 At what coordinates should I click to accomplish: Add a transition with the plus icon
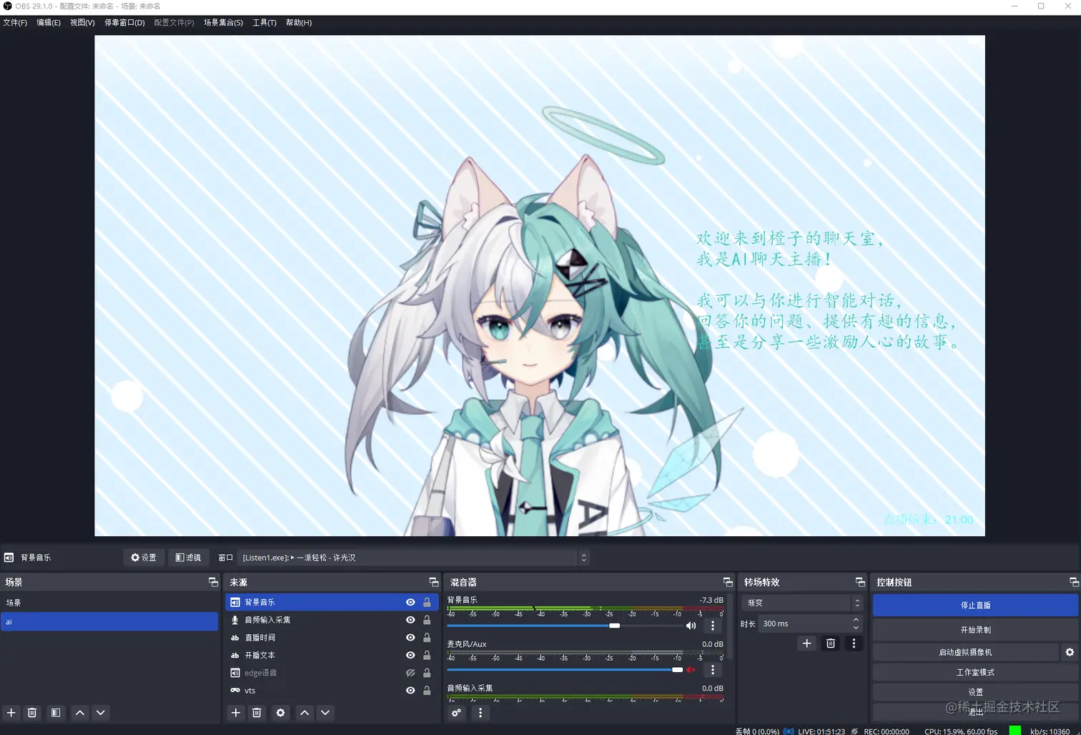[806, 643]
